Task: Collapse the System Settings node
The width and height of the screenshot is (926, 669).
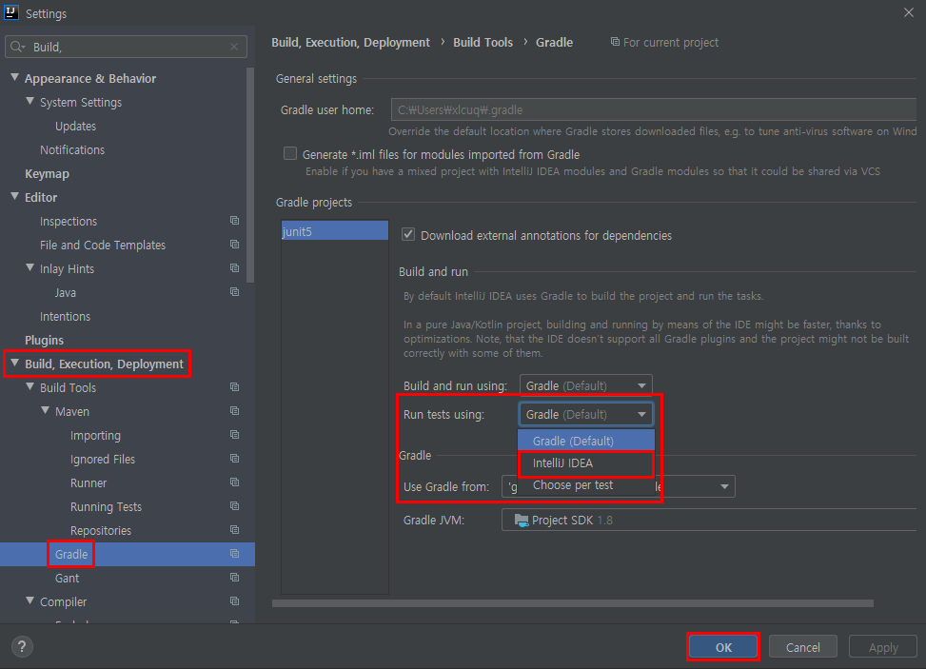Action: 30,101
